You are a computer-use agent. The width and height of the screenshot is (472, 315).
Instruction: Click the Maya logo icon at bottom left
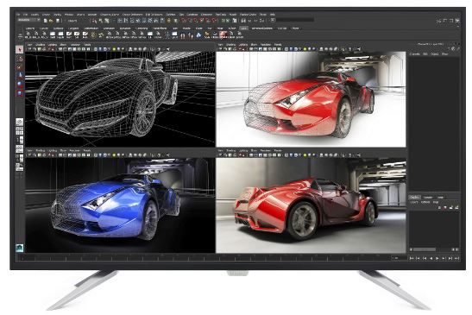(x=20, y=248)
